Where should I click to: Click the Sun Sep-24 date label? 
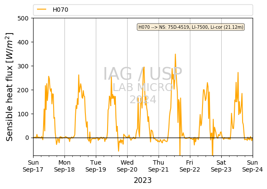click(253, 166)
